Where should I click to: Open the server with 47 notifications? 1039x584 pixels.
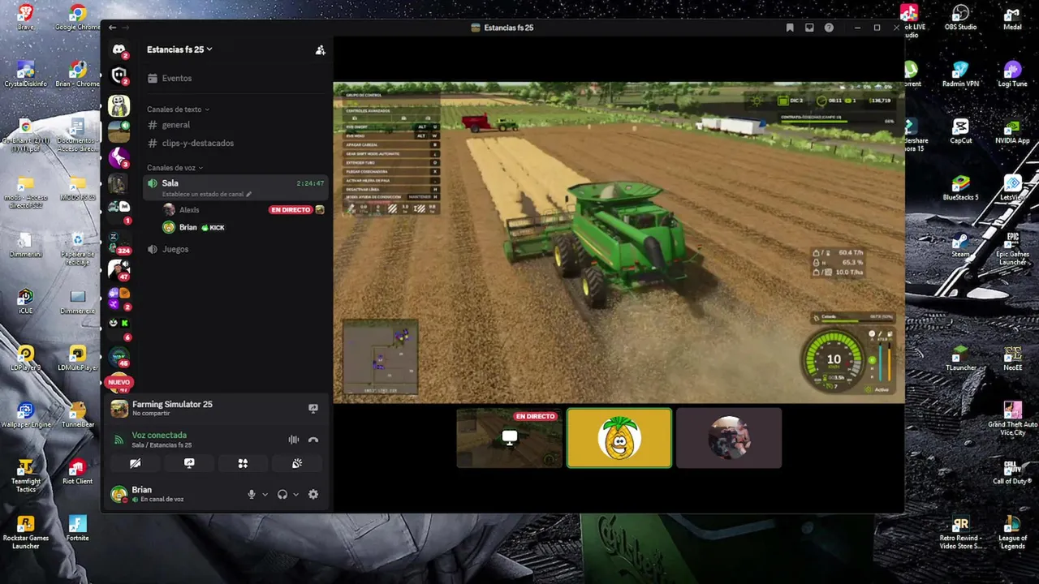click(x=119, y=268)
